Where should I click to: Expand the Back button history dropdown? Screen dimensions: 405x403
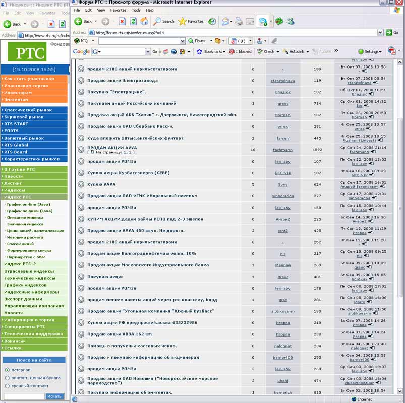[x=95, y=22]
